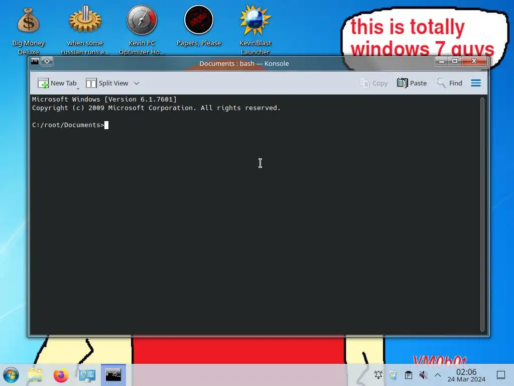
Task: Open the file manager from taskbar
Action: point(35,375)
